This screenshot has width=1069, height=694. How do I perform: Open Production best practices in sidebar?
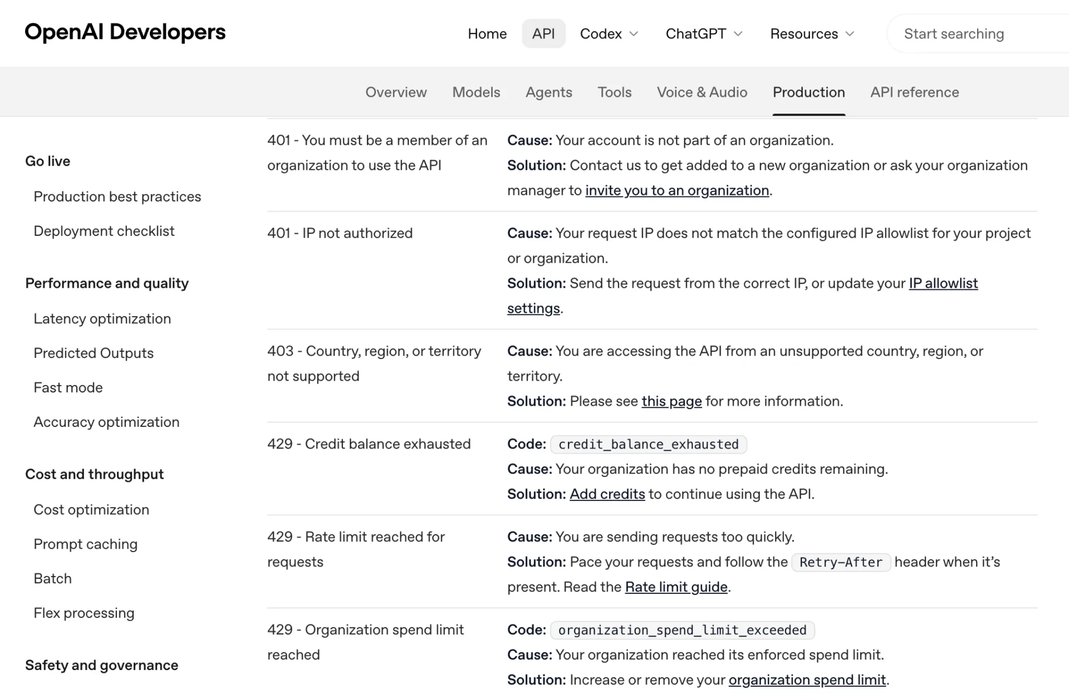[x=117, y=196]
